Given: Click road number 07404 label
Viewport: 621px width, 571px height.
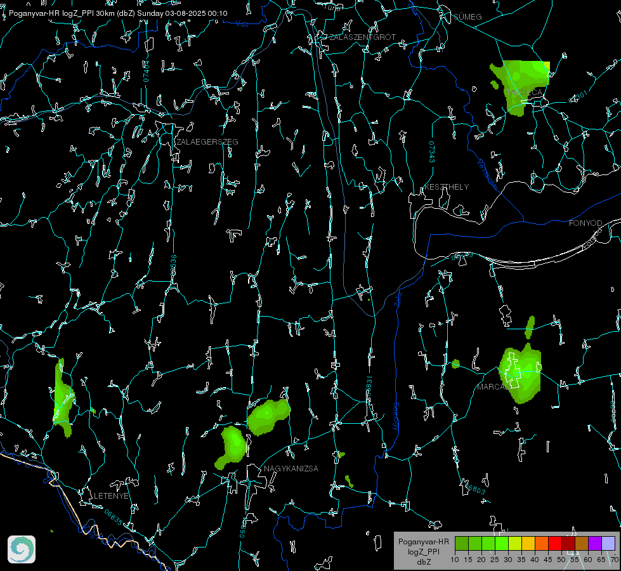Looking at the screenshot, I should click(x=146, y=71).
